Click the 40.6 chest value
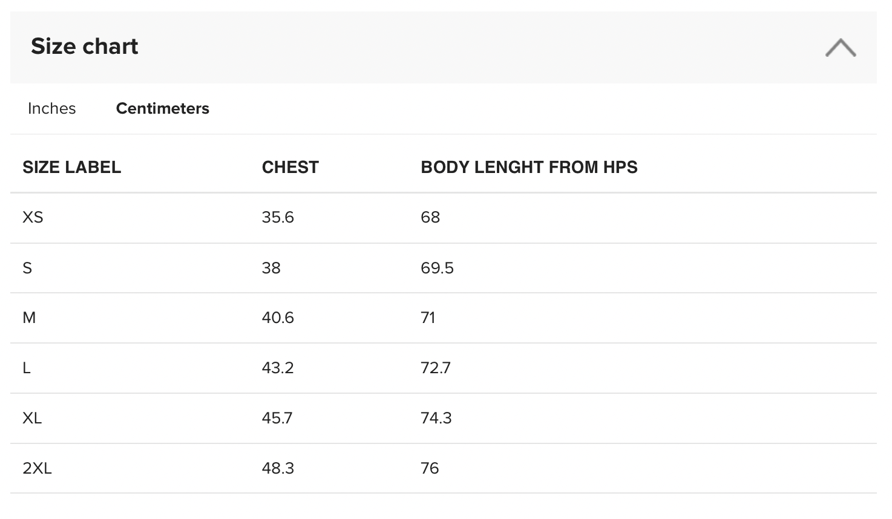Viewport: 892px width, 519px height. [x=278, y=318]
